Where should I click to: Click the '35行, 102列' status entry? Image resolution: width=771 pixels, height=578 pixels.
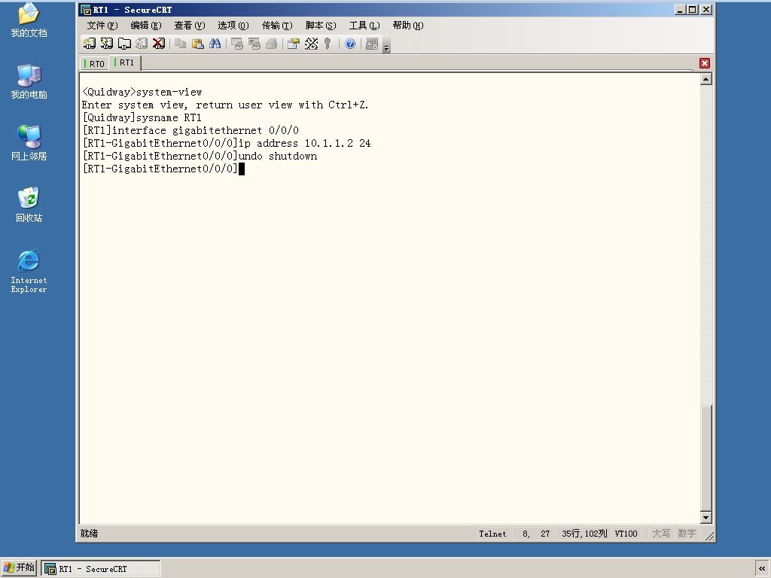click(584, 534)
